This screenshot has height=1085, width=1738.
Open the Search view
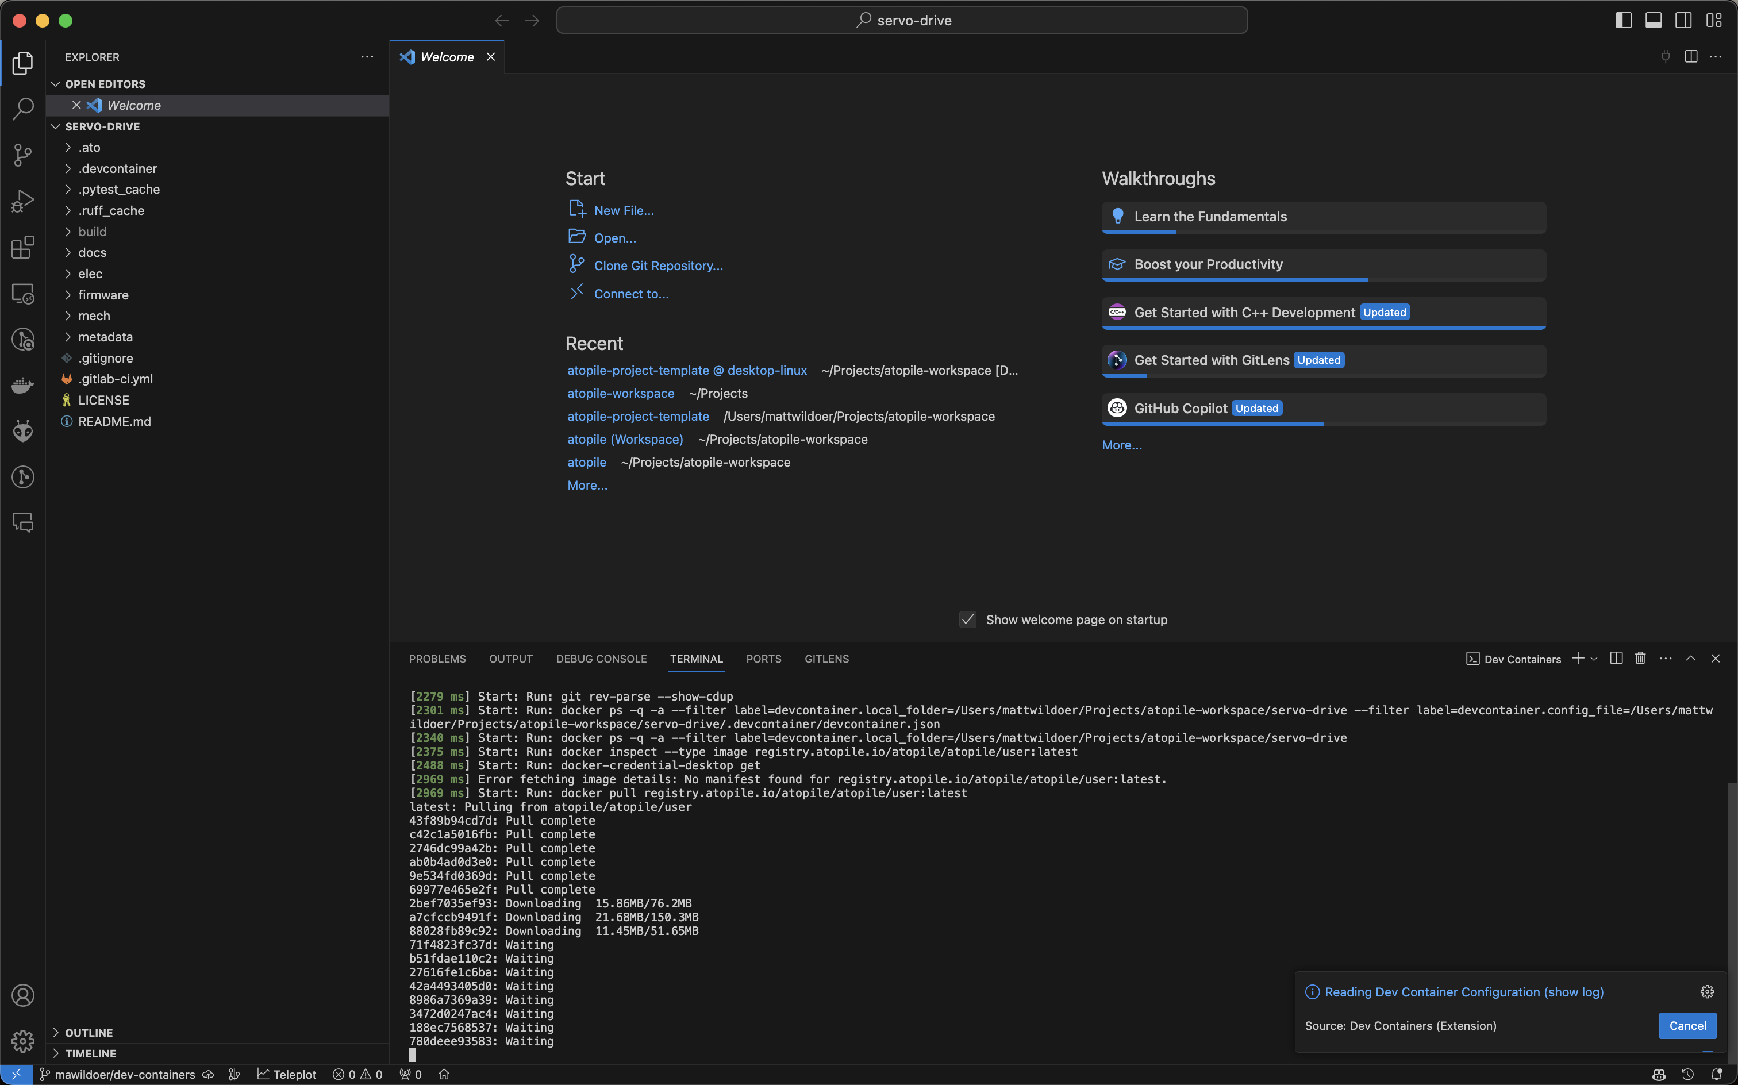tap(23, 109)
